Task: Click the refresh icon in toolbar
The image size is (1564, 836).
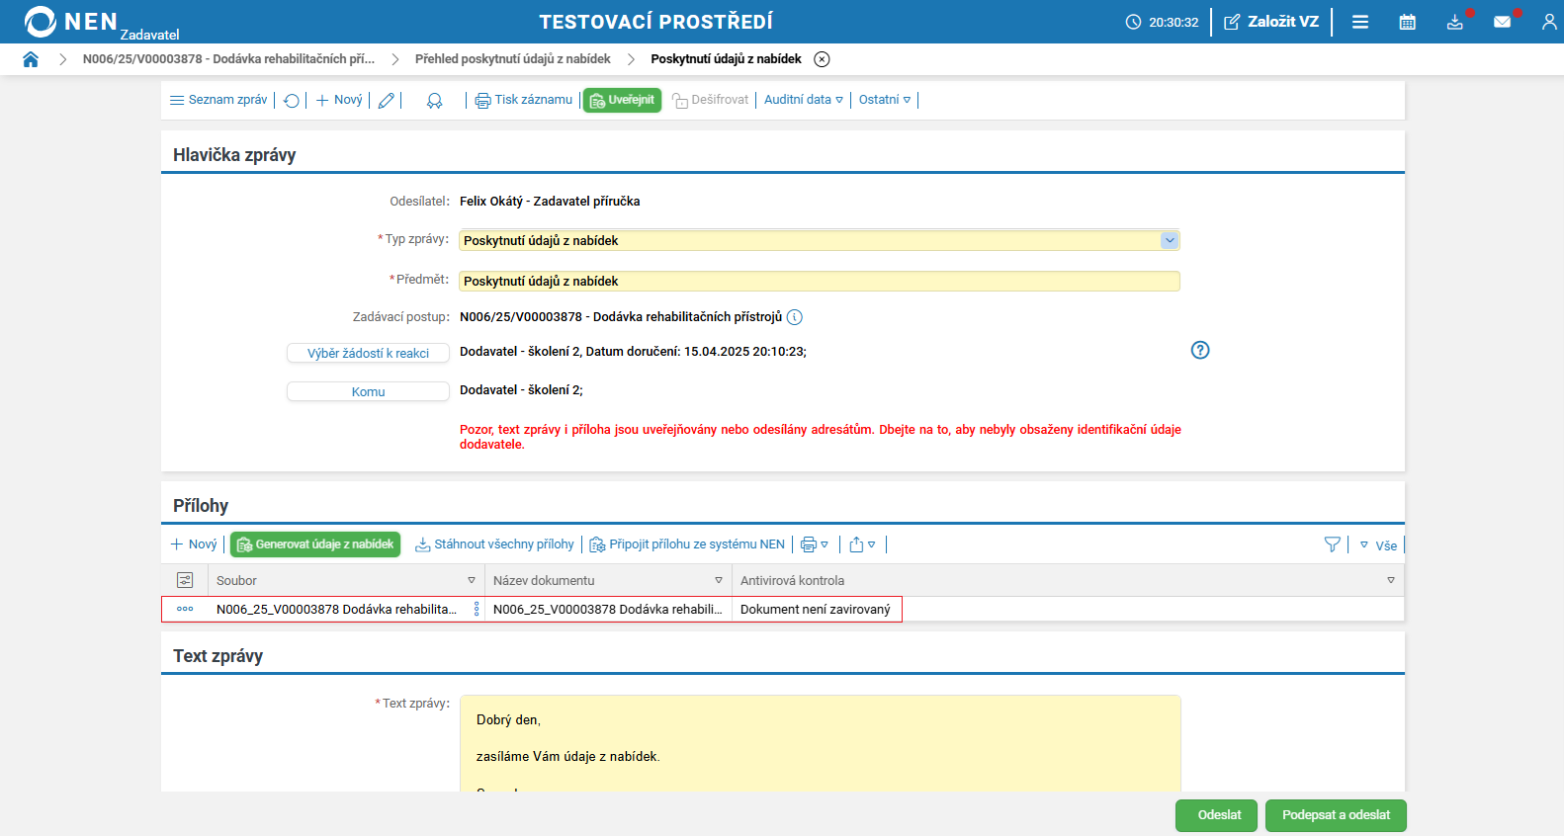Action: [292, 101]
